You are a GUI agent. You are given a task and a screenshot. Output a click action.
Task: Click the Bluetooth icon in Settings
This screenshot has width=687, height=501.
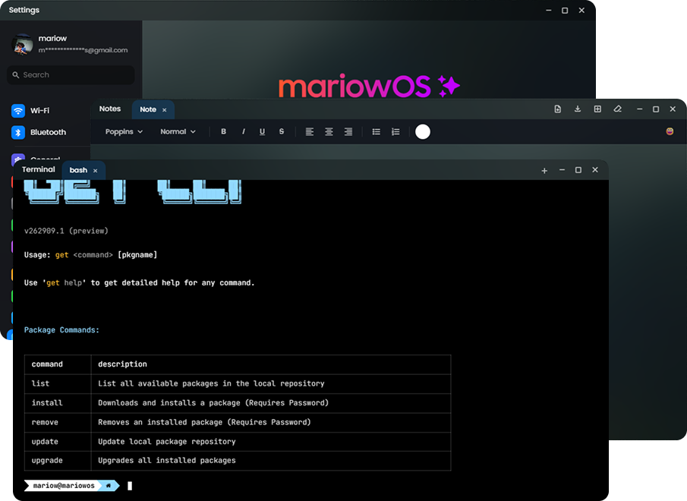[x=18, y=132]
